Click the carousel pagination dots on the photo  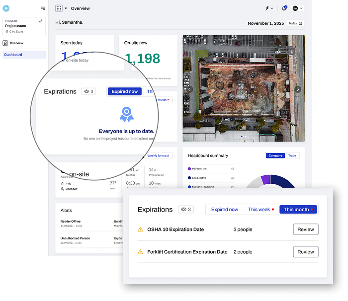244,136
